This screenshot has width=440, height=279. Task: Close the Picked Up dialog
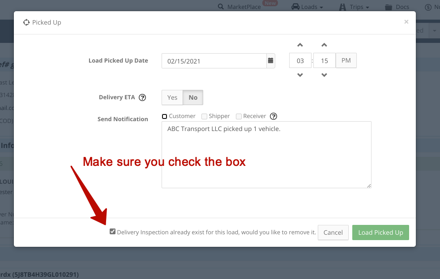pyautogui.click(x=406, y=22)
